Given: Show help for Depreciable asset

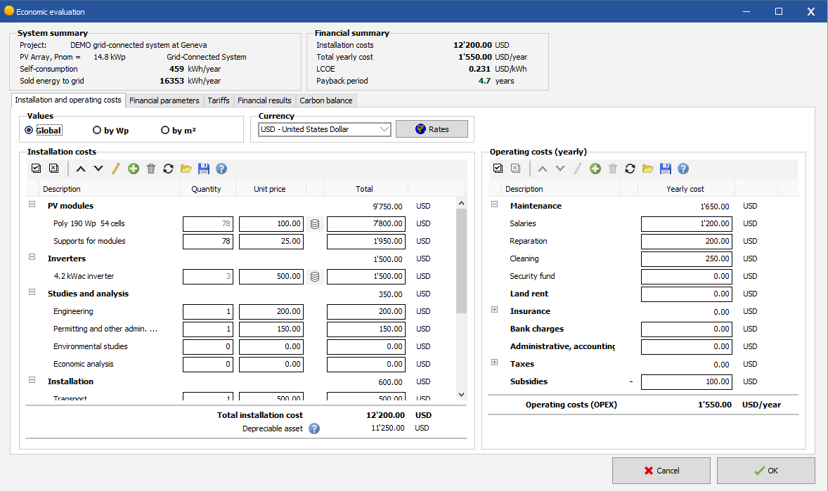Looking at the screenshot, I should (x=314, y=428).
